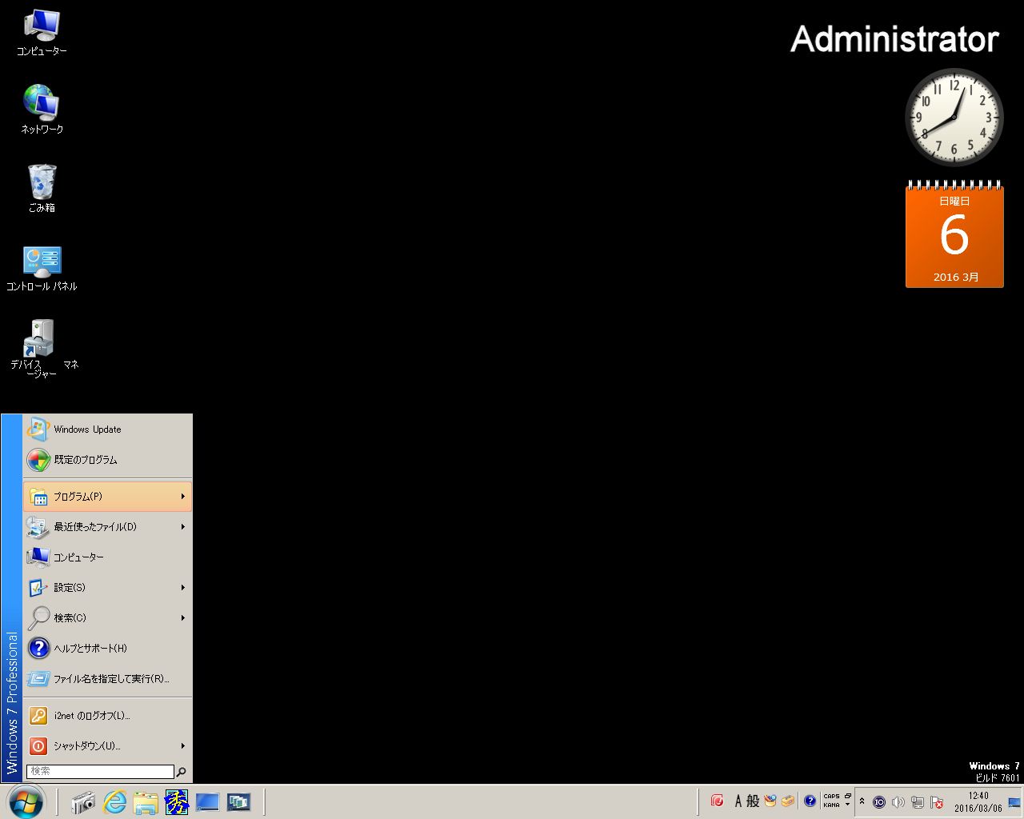Open the コンピューター desktop icon
Viewport: 1024px width, 819px height.
[x=42, y=33]
